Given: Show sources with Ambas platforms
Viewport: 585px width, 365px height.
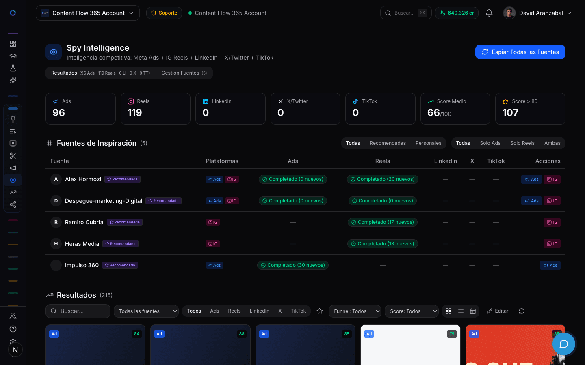Looking at the screenshot, I should 552,143.
